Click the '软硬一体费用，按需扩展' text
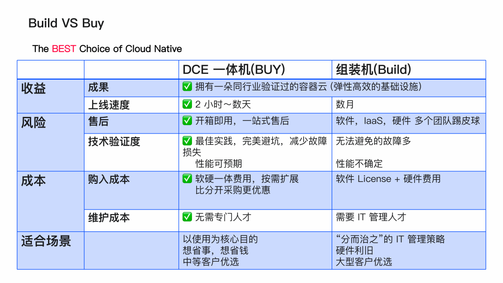 [247, 179]
